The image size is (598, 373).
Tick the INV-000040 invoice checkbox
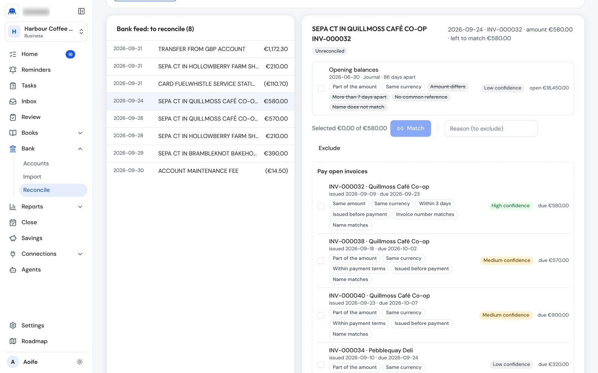tap(321, 316)
